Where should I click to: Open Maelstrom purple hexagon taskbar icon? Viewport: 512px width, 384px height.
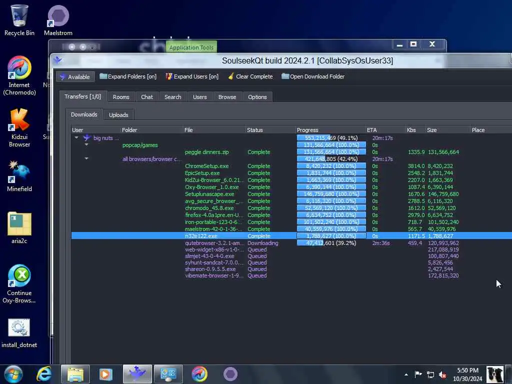point(230,374)
